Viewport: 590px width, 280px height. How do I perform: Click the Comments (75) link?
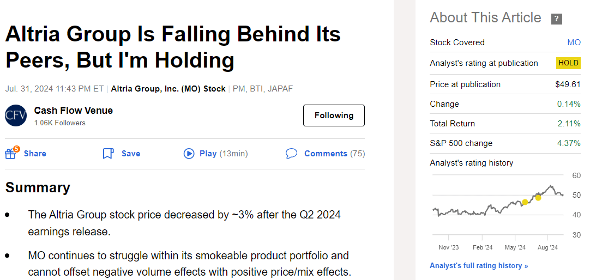[334, 154]
